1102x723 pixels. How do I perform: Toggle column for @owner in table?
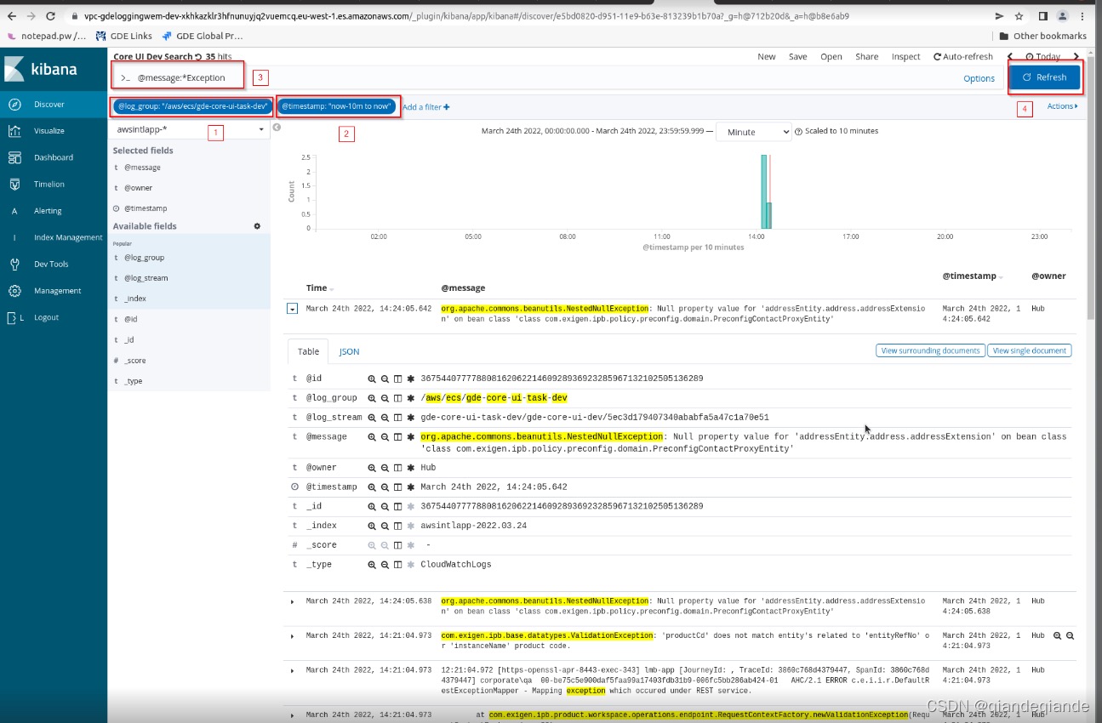tap(397, 468)
